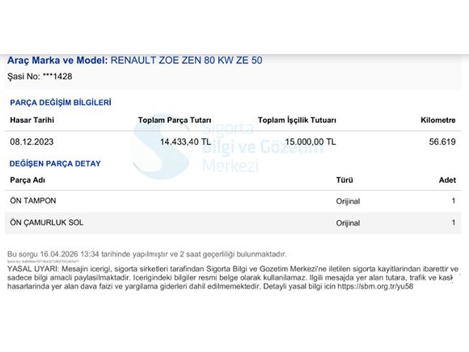Click the 'Hasar Tarihi' column header
The width and height of the screenshot is (469, 352).
click(32, 120)
